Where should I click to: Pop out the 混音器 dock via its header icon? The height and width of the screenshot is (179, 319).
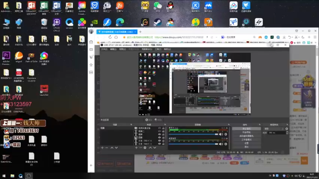(228, 125)
